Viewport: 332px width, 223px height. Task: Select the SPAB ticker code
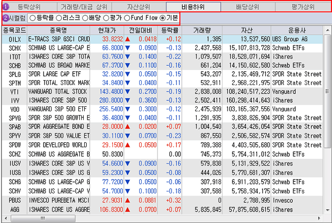(15, 127)
